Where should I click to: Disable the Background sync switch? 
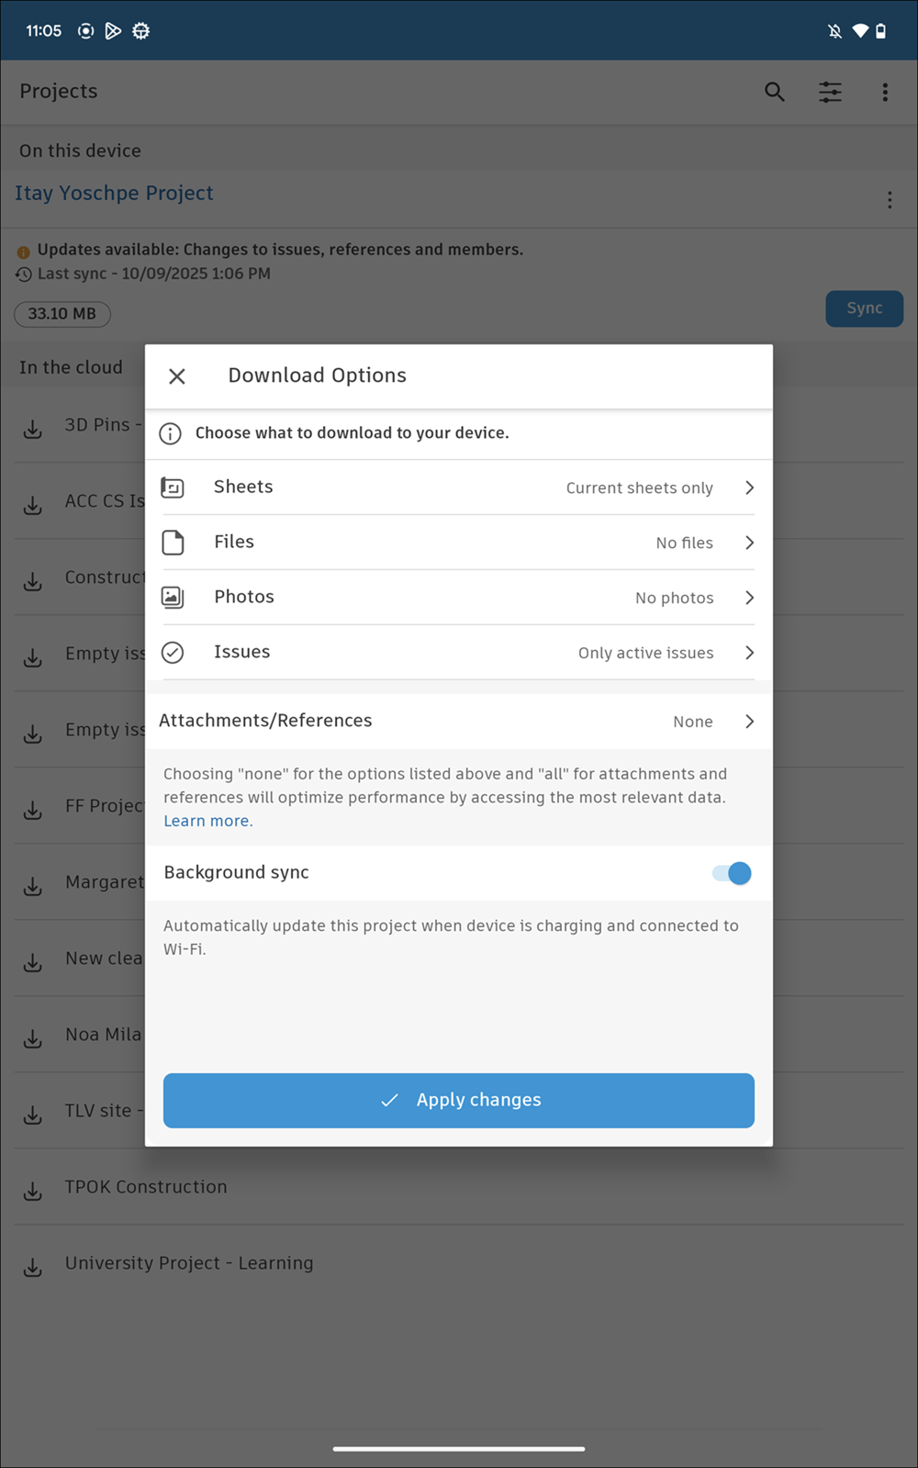pyautogui.click(x=732, y=873)
